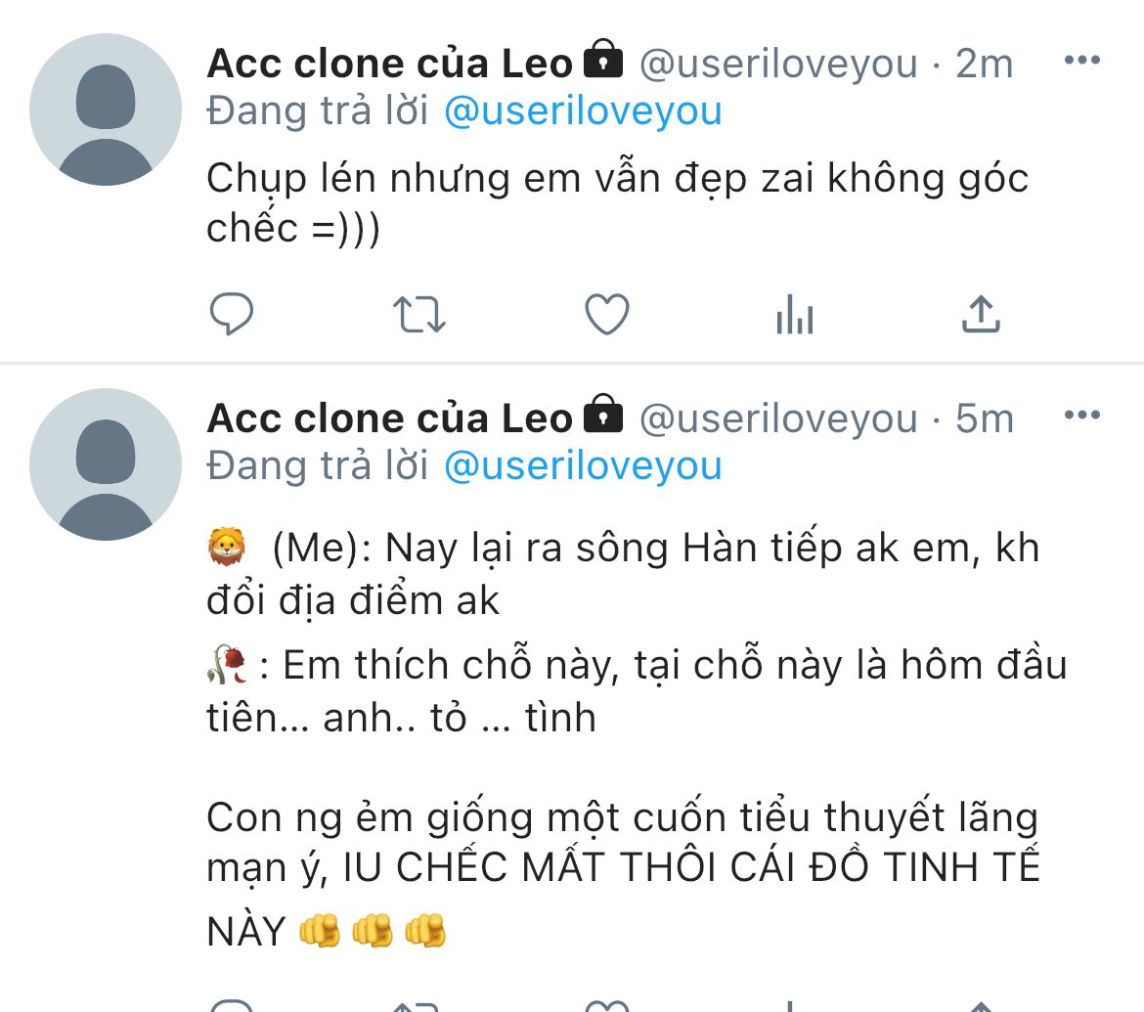Tap the profile avatar of the 5m tweet
The width and height of the screenshot is (1144, 1012).
106,464
